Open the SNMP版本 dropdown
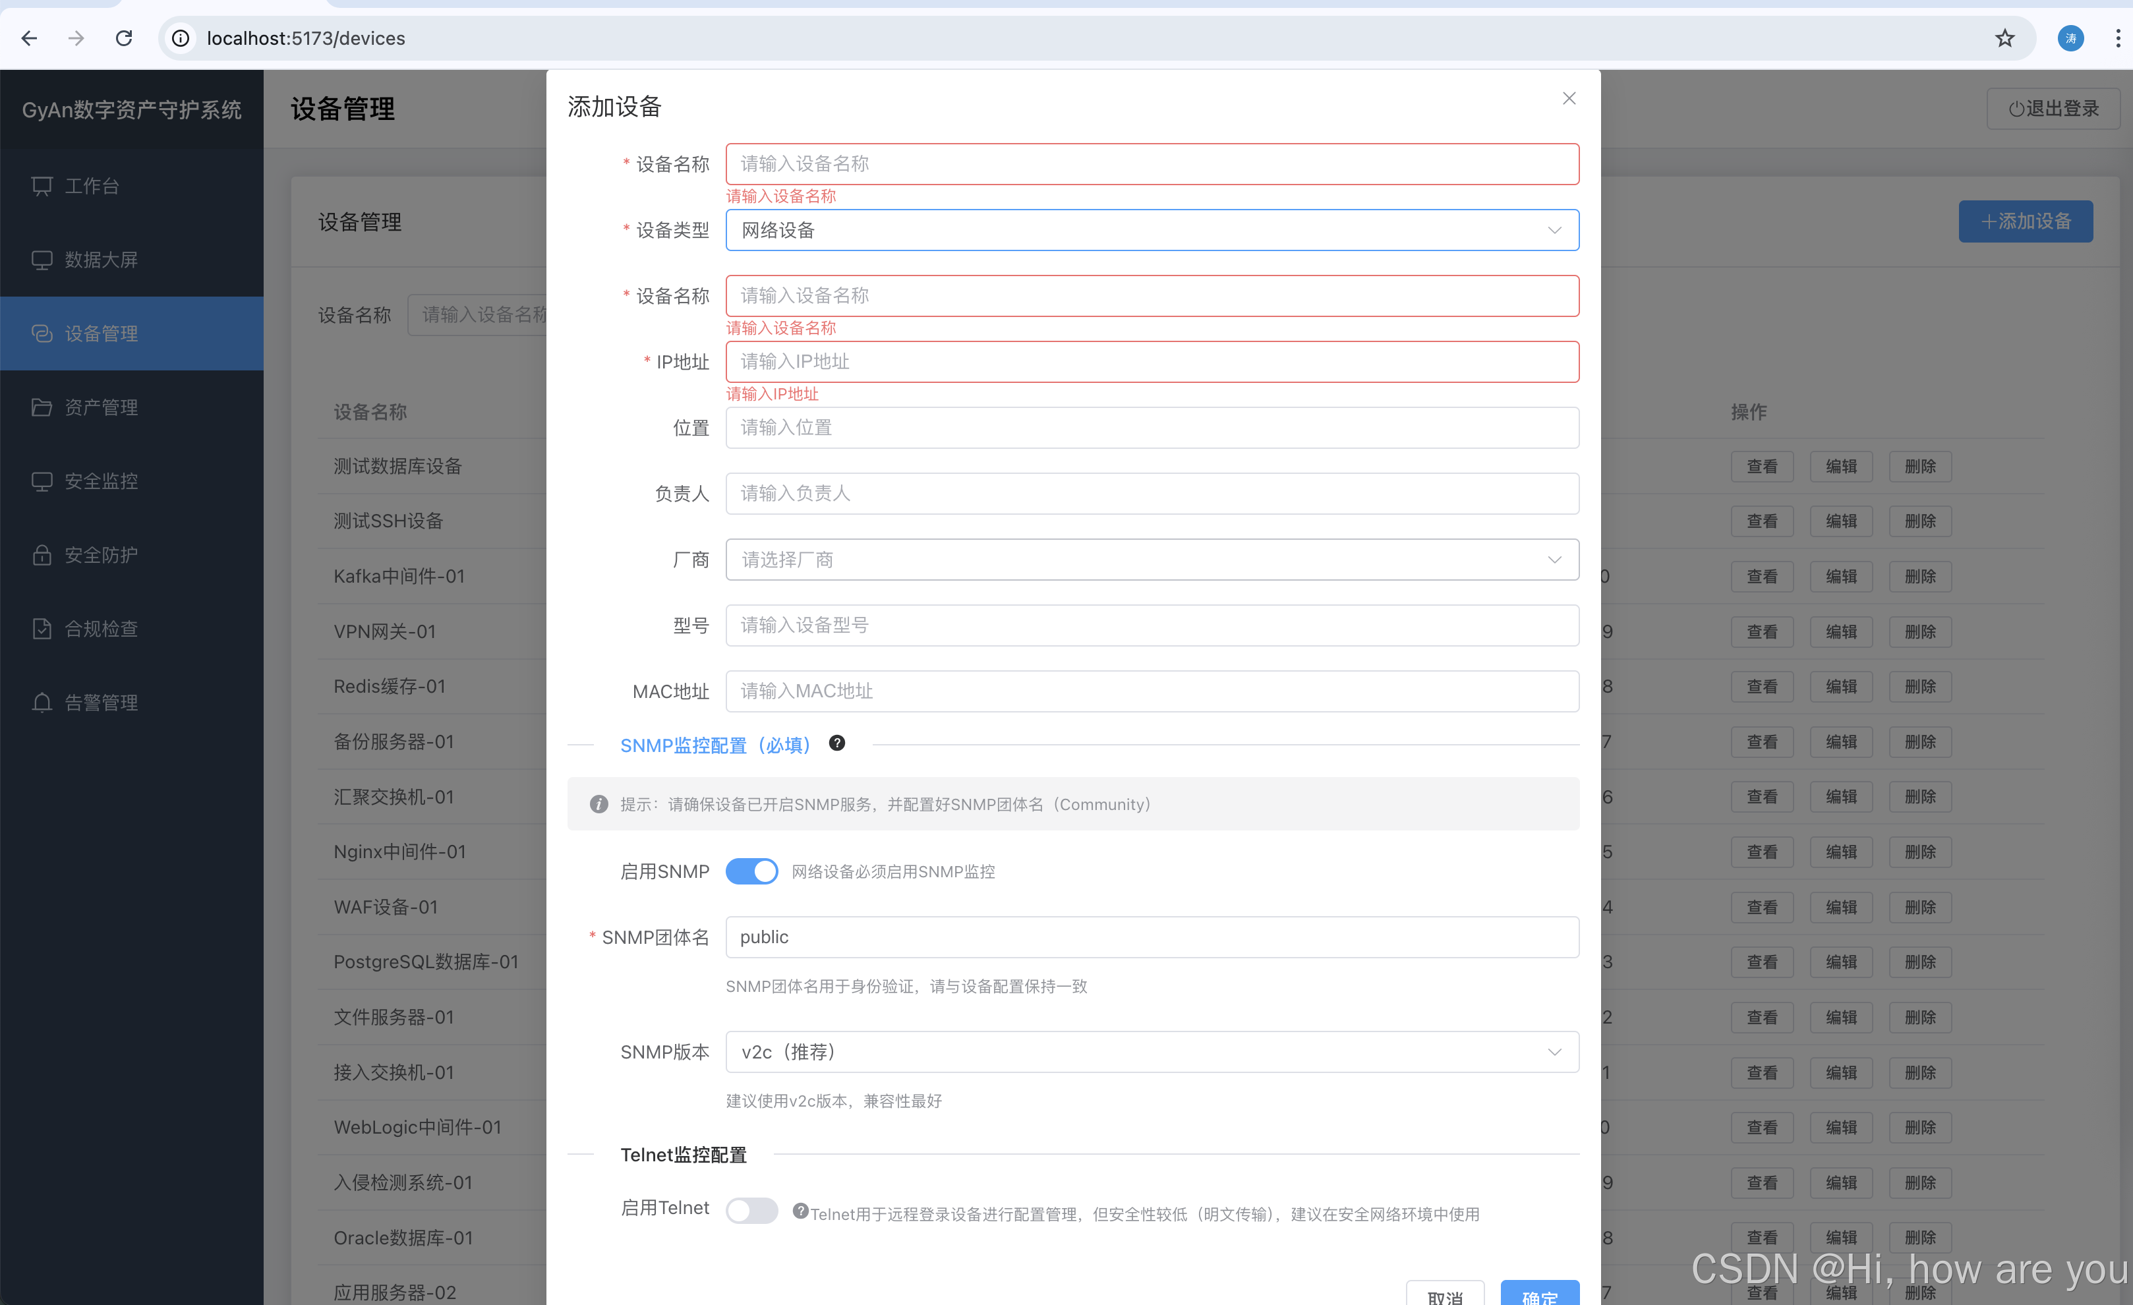2133x1305 pixels. [x=1152, y=1053]
